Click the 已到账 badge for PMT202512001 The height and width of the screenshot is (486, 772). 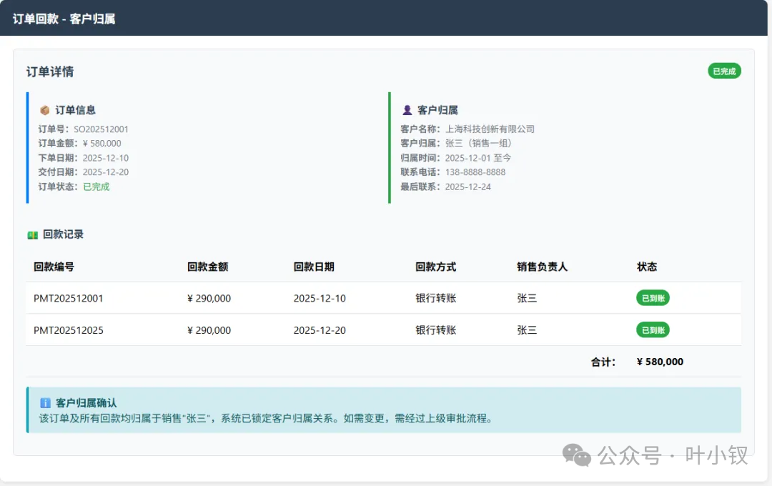tap(653, 298)
